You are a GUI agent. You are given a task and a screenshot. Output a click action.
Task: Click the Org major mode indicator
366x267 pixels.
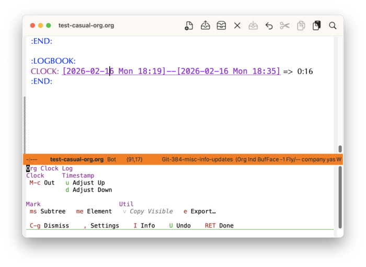click(242, 159)
